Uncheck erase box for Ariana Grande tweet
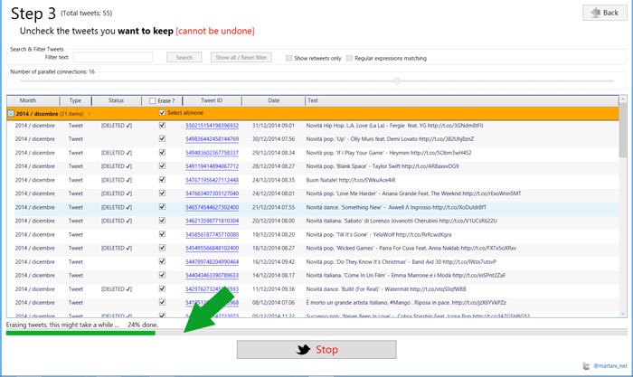This screenshot has height=377, width=633. [x=162, y=193]
